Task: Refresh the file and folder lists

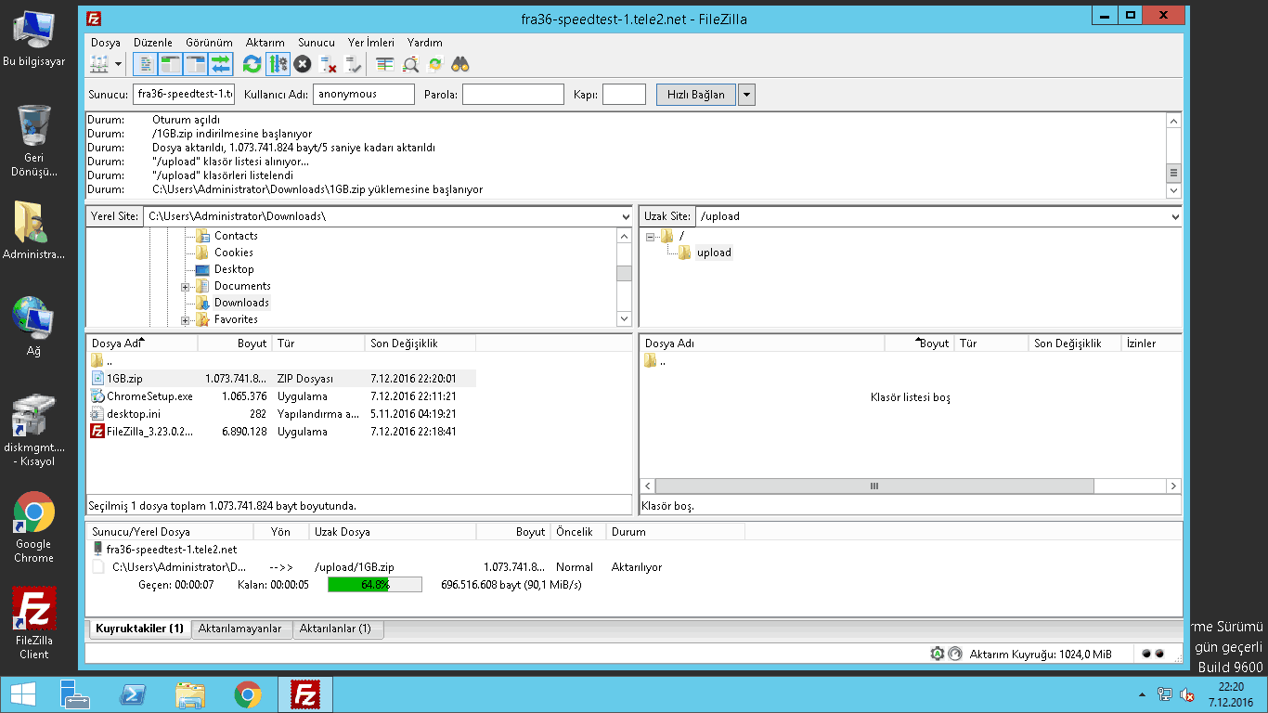Action: pos(252,64)
